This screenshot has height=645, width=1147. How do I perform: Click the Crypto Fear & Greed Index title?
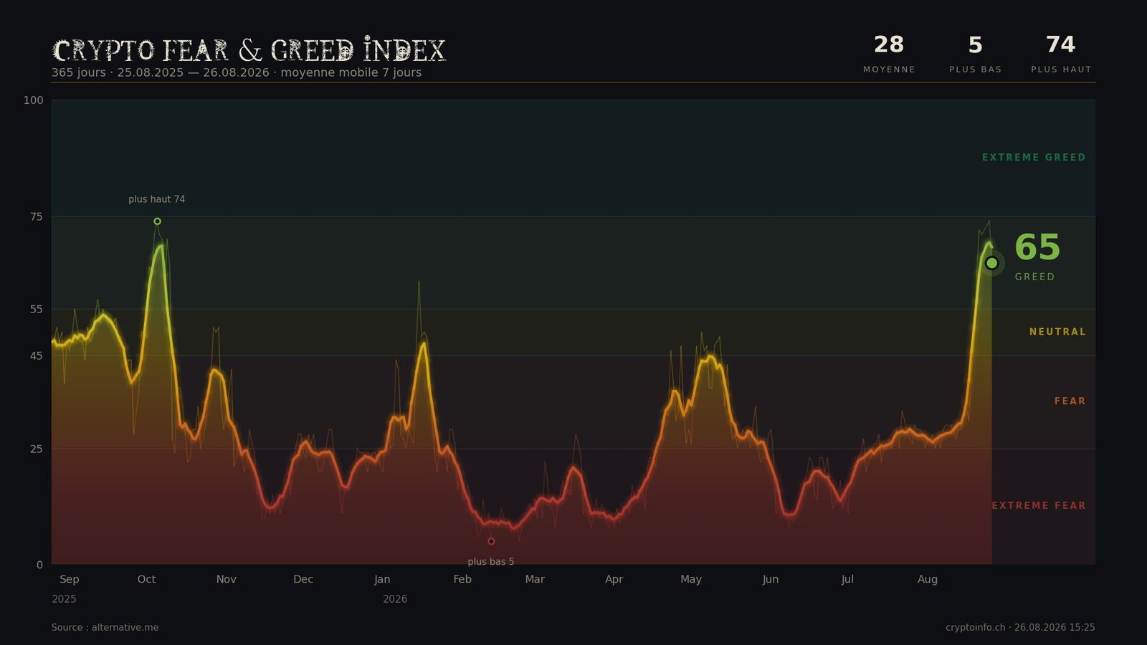point(249,49)
